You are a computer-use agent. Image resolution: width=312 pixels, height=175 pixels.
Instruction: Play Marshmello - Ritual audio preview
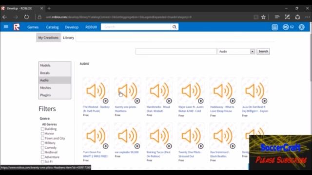(x=169, y=101)
